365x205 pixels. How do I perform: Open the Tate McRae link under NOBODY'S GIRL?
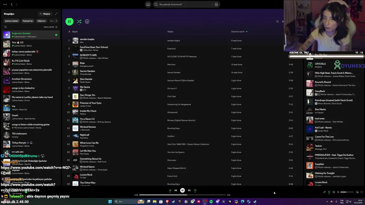[103, 58]
